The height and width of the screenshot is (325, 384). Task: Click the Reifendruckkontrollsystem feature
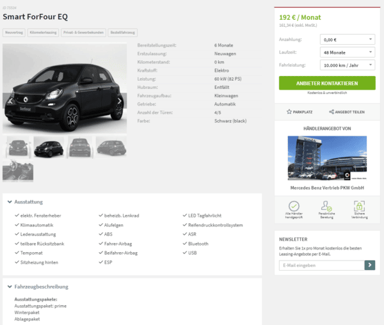coord(216,225)
